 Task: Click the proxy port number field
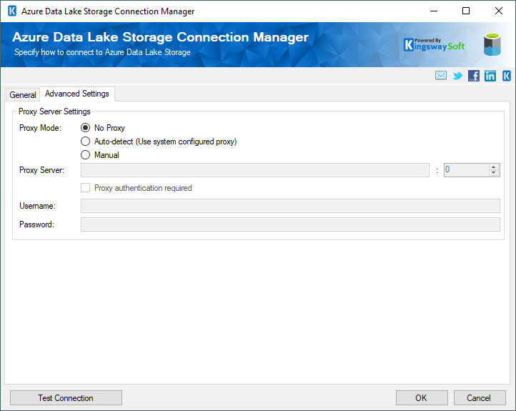tap(466, 170)
